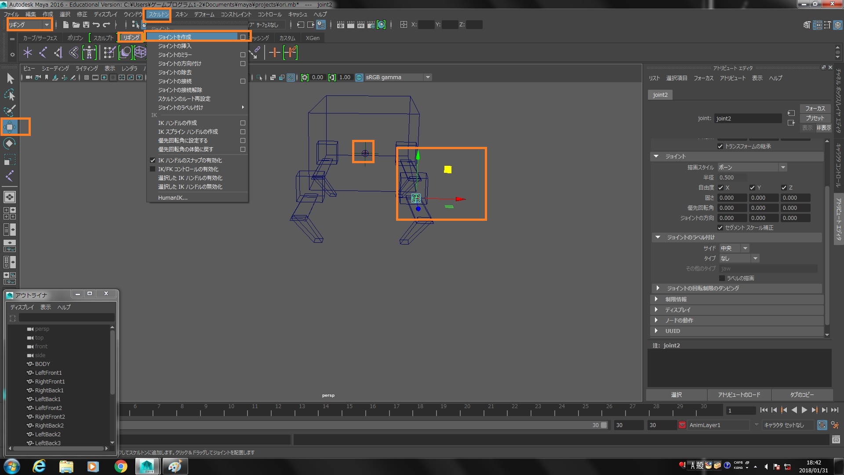Click the Undo arrow icon
The height and width of the screenshot is (475, 844).
click(96, 25)
